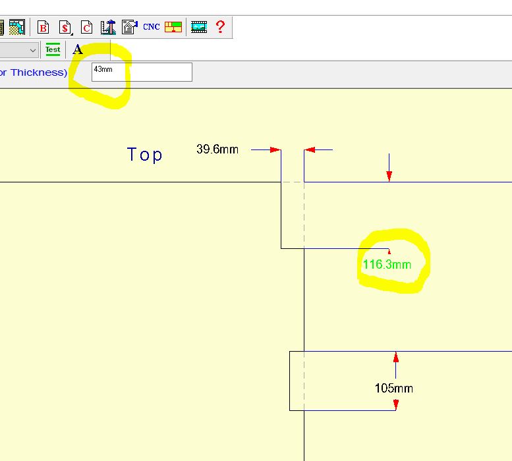The height and width of the screenshot is (461, 512).
Task: Open the dollar sign pricing report
Action: pyautogui.click(x=65, y=27)
